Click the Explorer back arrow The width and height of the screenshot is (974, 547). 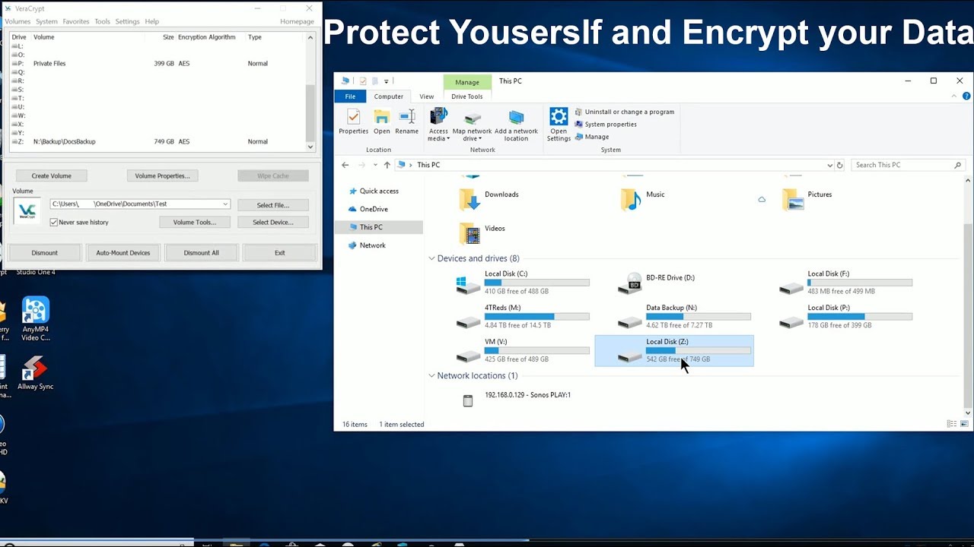345,165
